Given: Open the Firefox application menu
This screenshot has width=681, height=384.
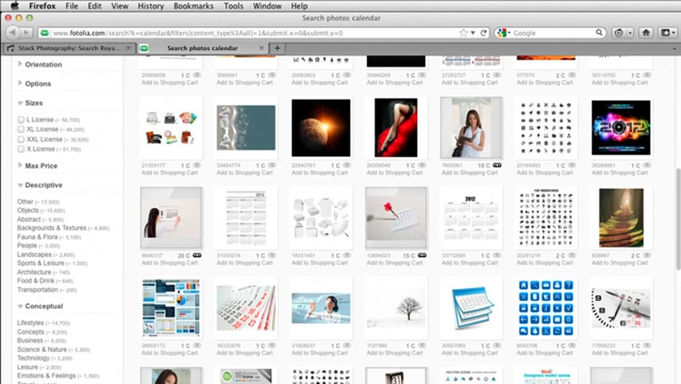Looking at the screenshot, I should click(x=43, y=6).
